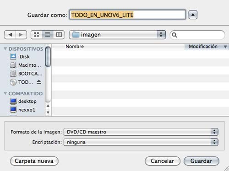Select the BOOTCA... volume
This screenshot has width=229, height=171.
pyautogui.click(x=26, y=74)
